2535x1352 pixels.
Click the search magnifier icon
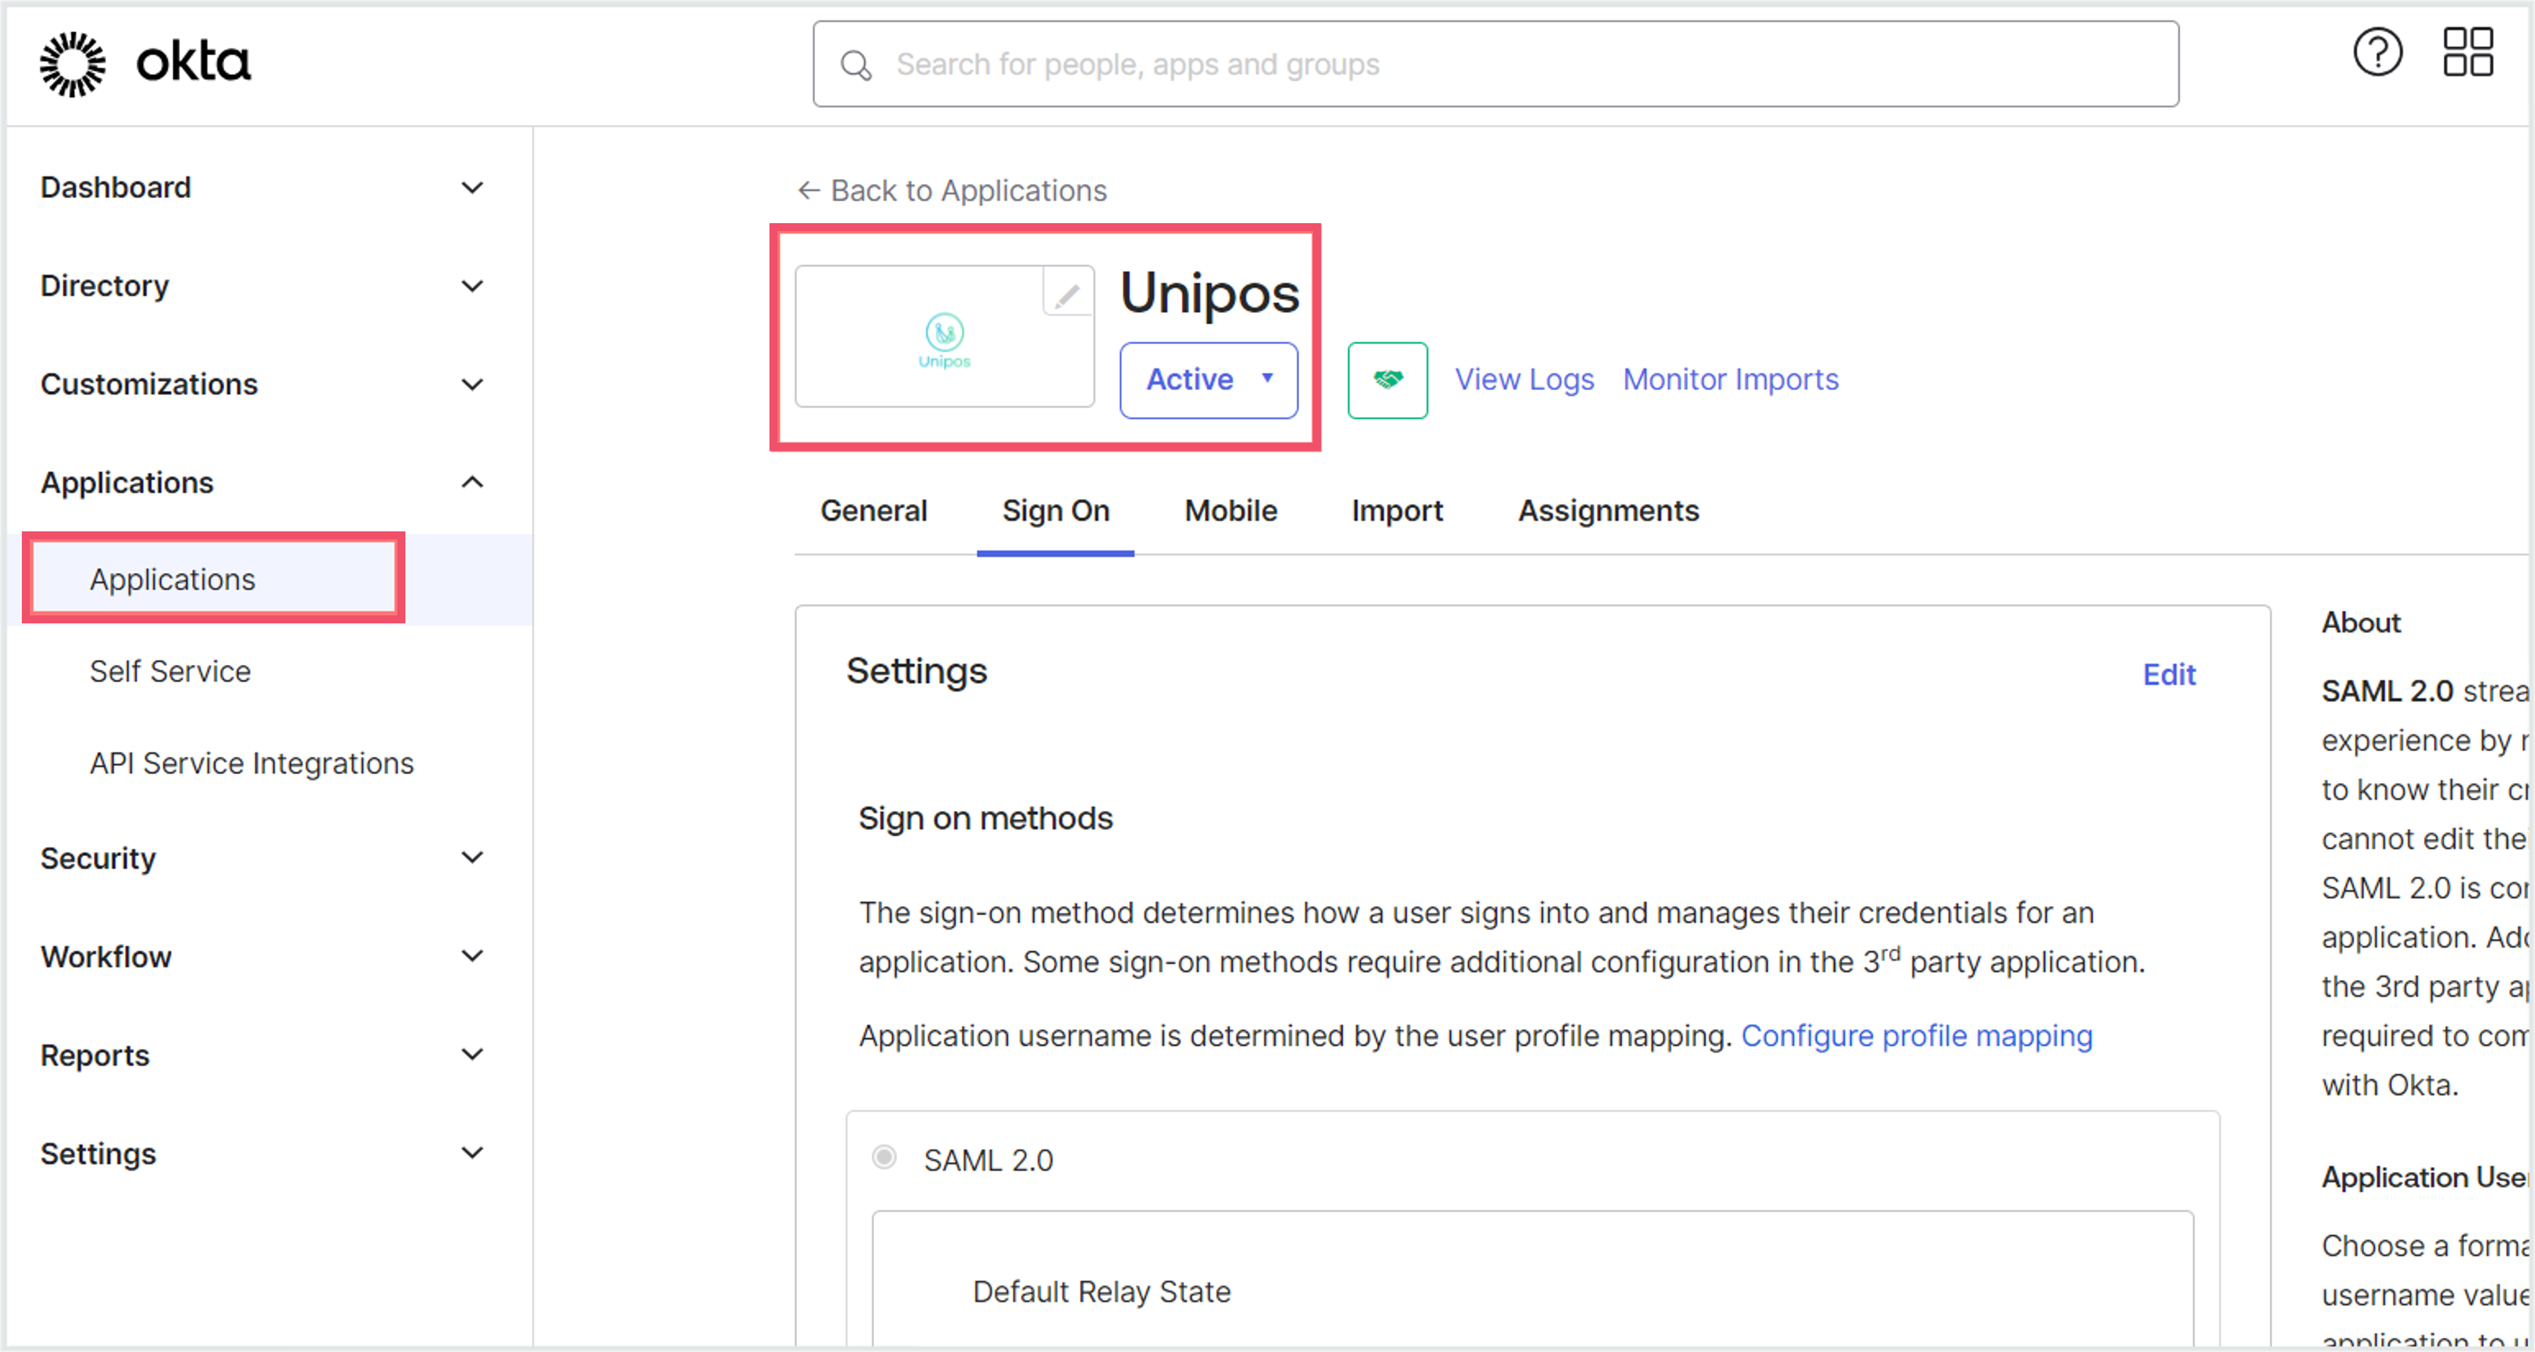click(x=856, y=65)
